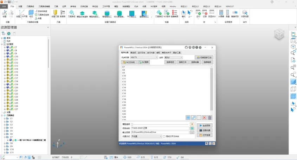
Task: Click the globe icon in Explorer panel header
Action: click(9, 33)
